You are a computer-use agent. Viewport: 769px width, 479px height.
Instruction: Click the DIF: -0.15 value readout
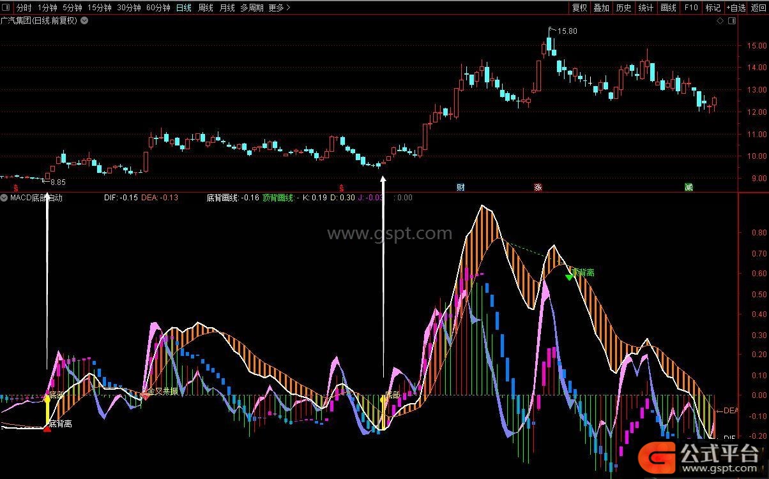click(121, 198)
